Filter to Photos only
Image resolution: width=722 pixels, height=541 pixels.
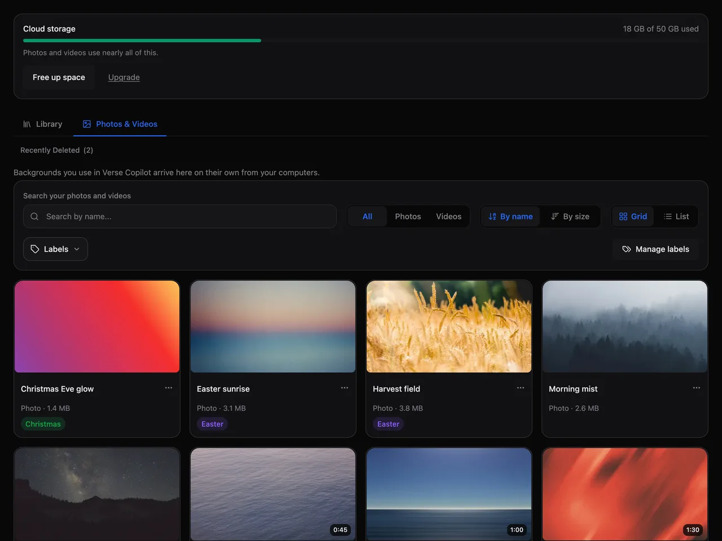pyautogui.click(x=408, y=216)
